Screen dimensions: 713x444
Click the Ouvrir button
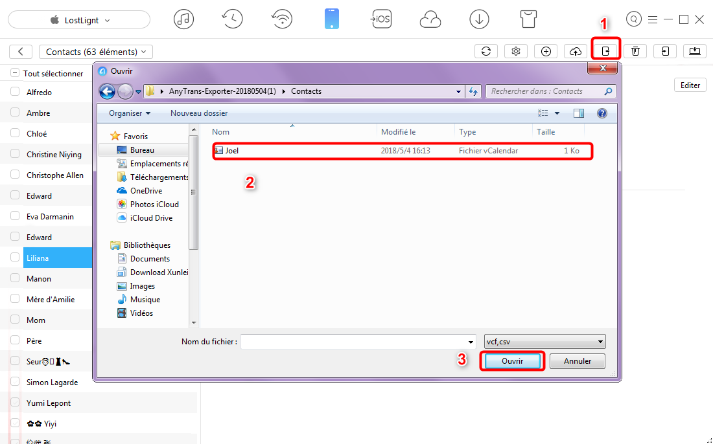[511, 361]
